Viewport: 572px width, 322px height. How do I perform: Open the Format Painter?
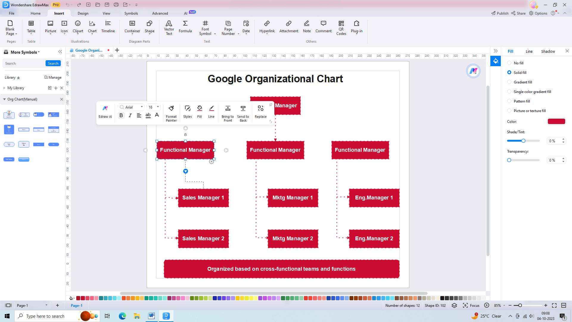pyautogui.click(x=171, y=113)
